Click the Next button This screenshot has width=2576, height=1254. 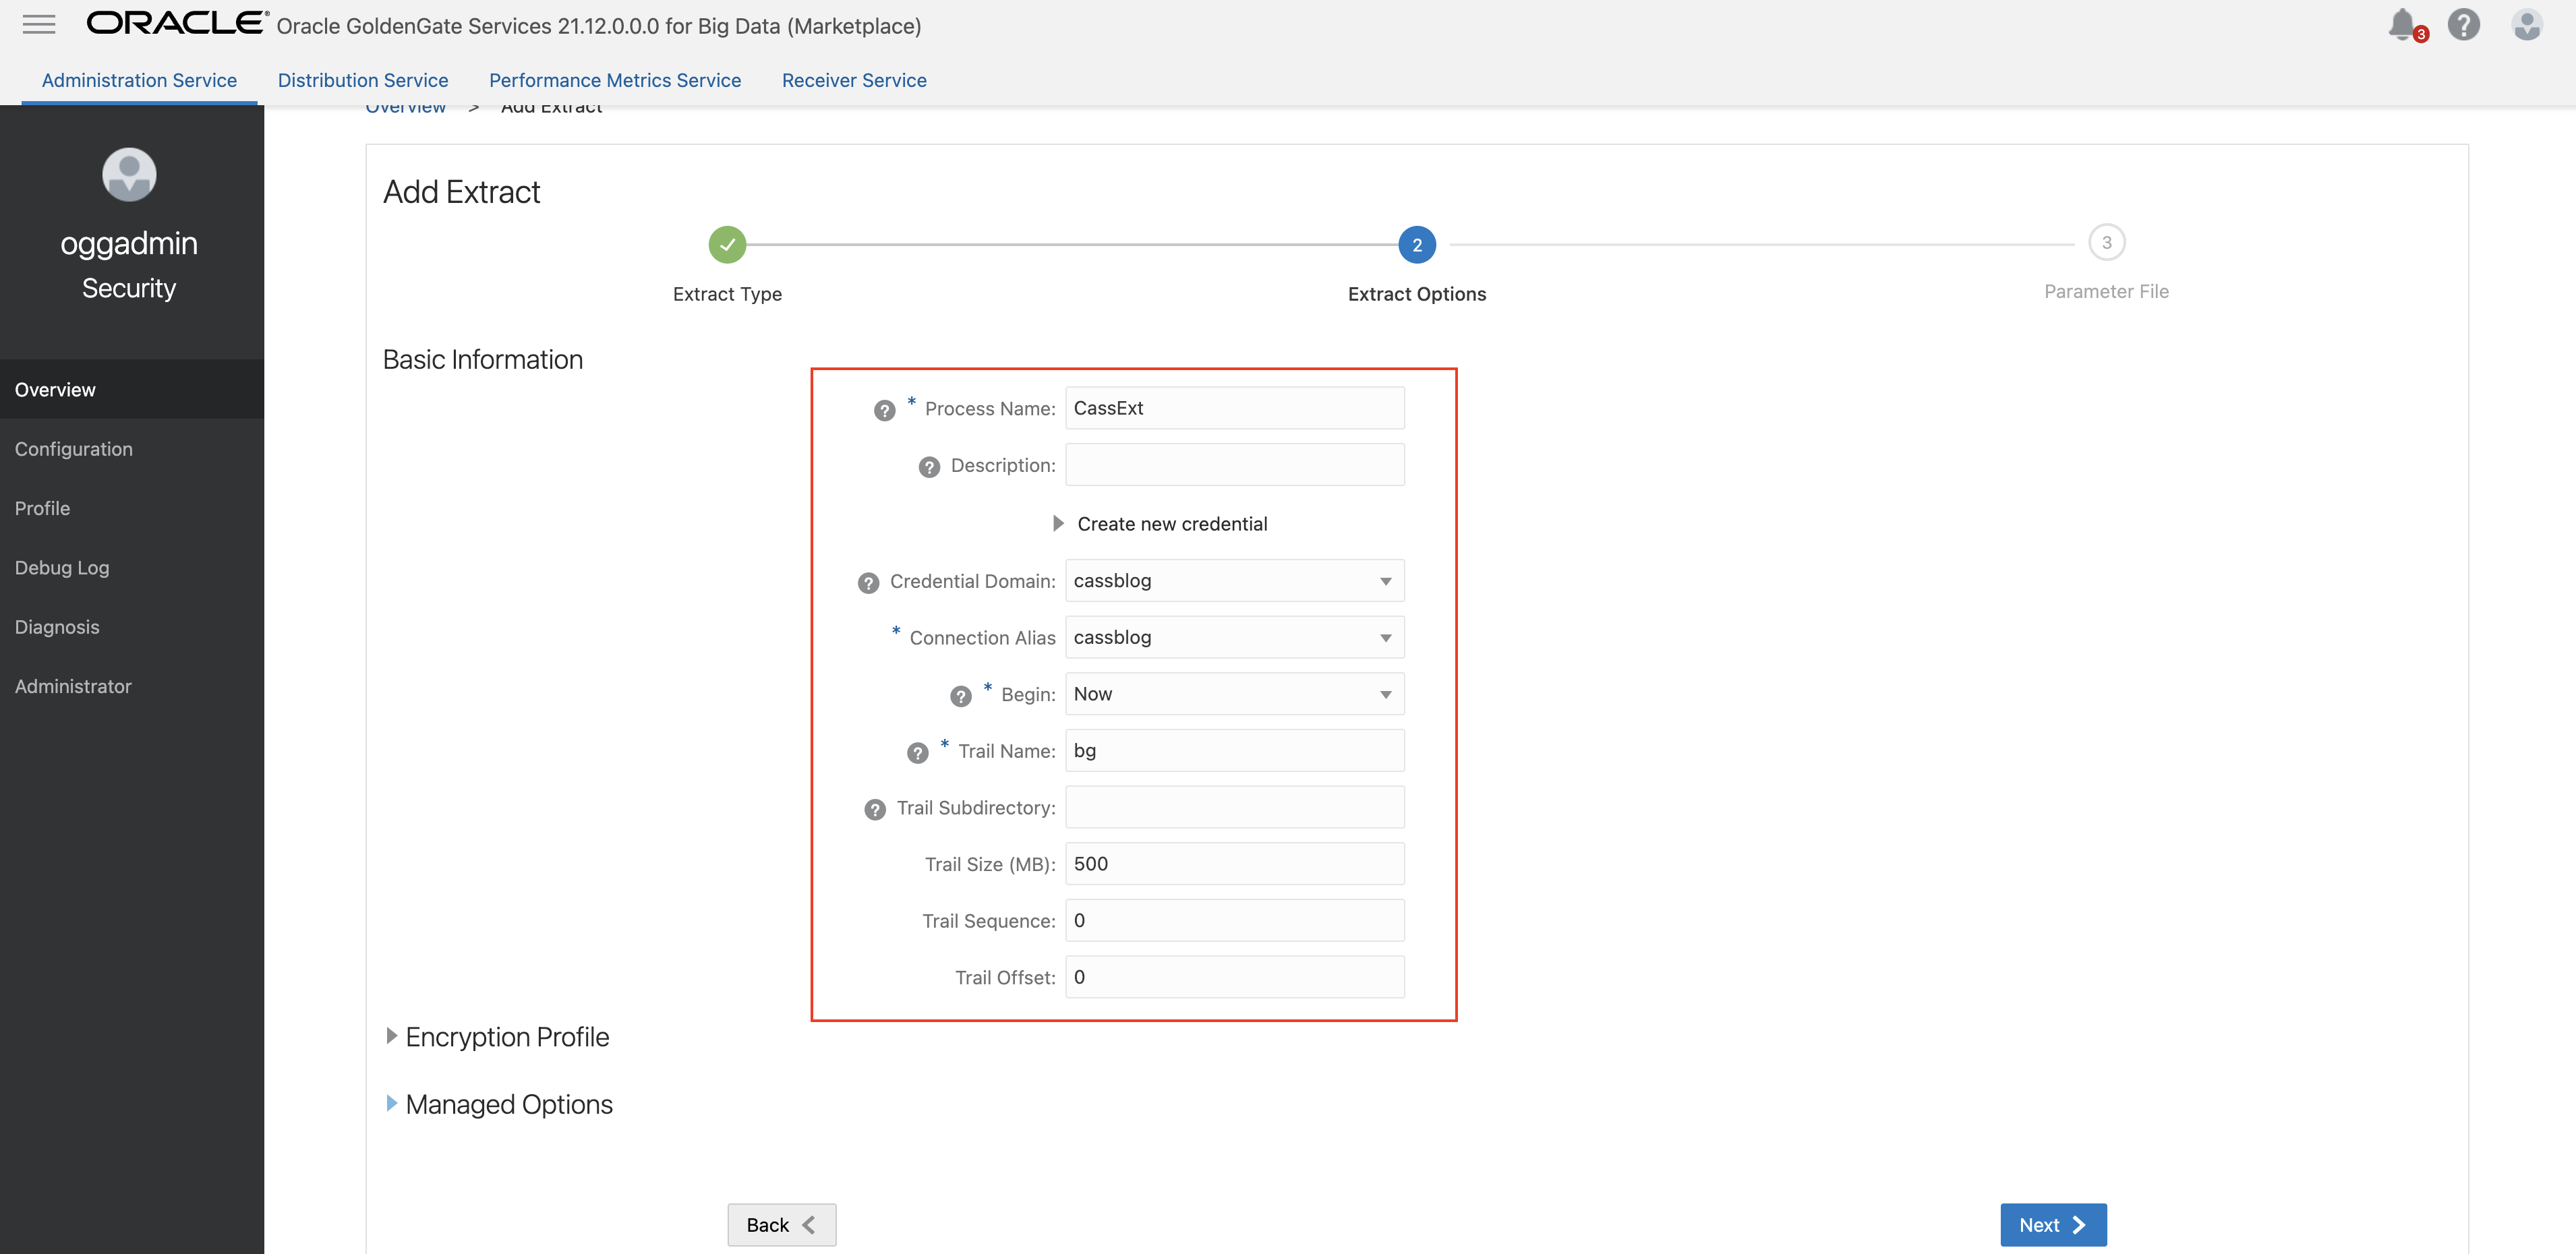point(2052,1225)
